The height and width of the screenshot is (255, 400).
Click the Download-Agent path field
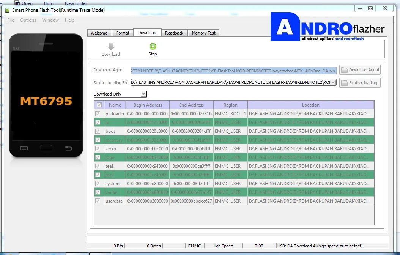tap(234, 71)
